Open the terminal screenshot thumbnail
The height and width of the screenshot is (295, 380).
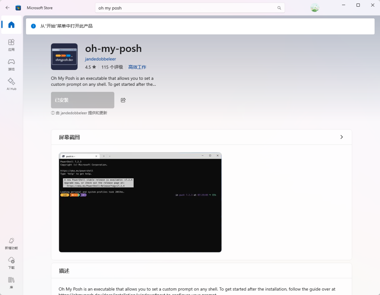pyautogui.click(x=140, y=202)
